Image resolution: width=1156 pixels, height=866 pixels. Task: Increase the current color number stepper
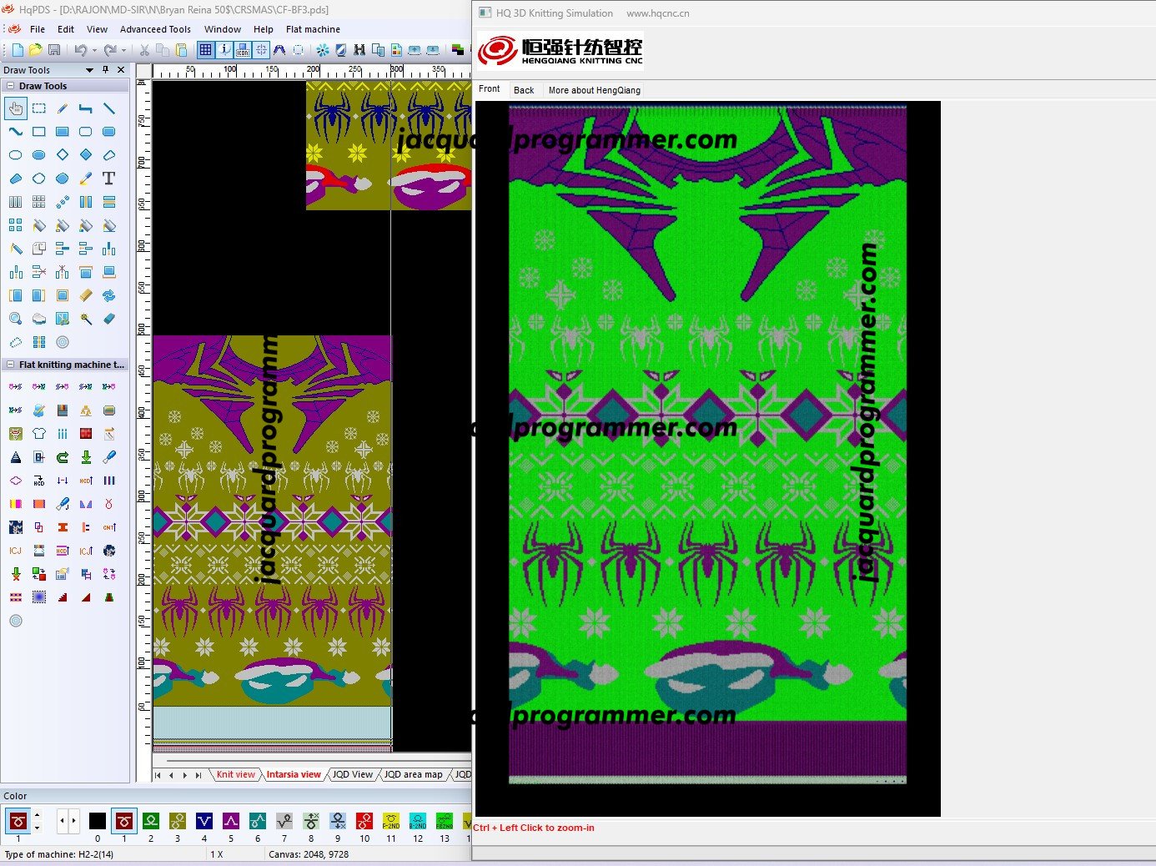tap(37, 816)
